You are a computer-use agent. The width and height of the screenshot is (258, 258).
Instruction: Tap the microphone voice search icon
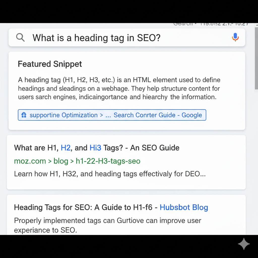(235, 38)
